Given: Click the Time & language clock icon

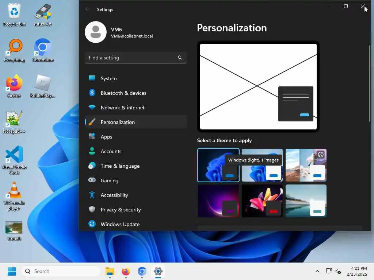Looking at the screenshot, I should 92,166.
